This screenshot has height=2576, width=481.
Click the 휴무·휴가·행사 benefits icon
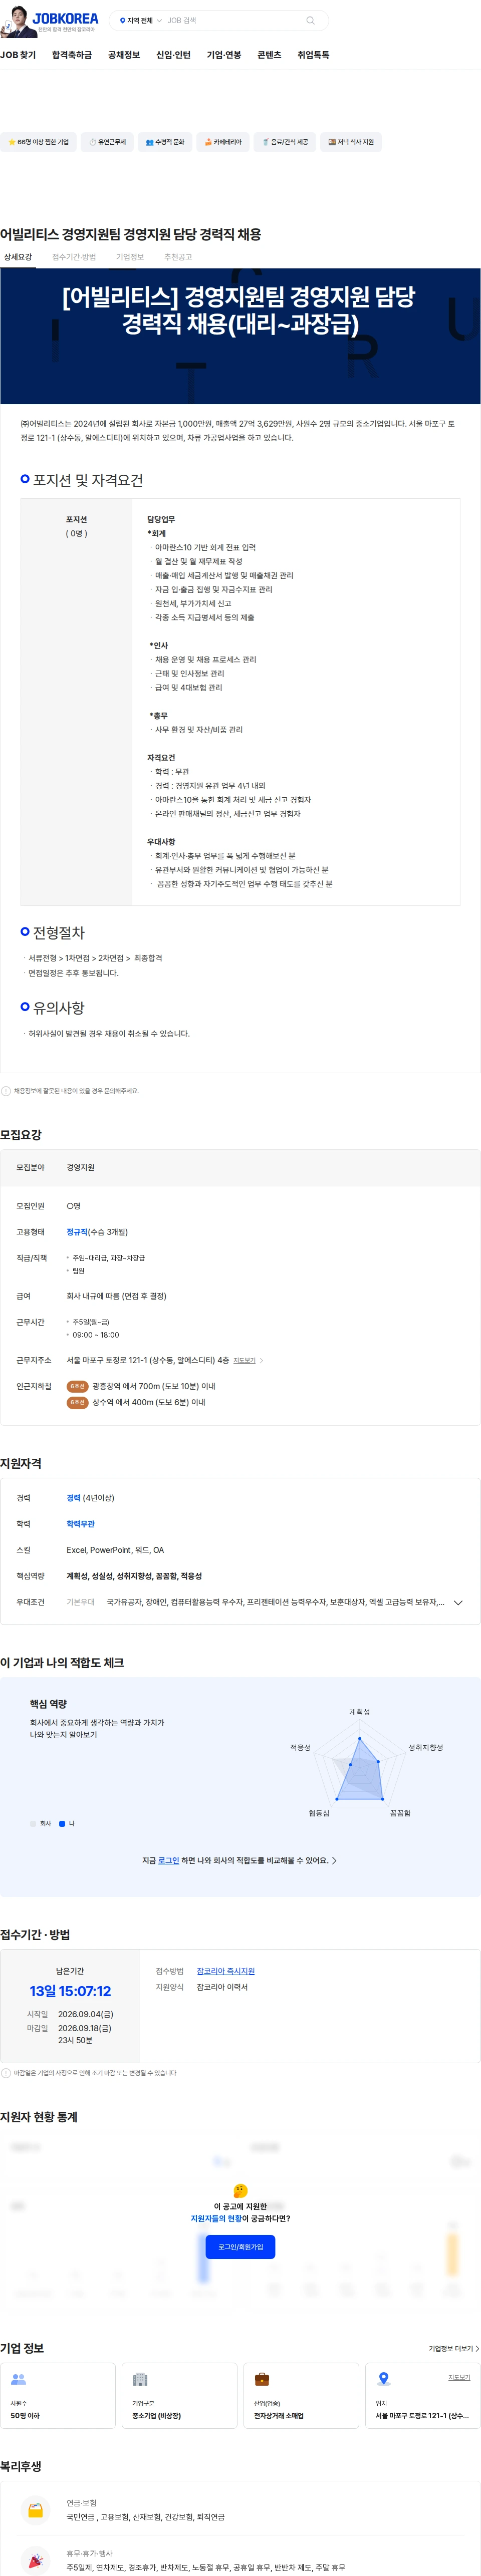35,2560
